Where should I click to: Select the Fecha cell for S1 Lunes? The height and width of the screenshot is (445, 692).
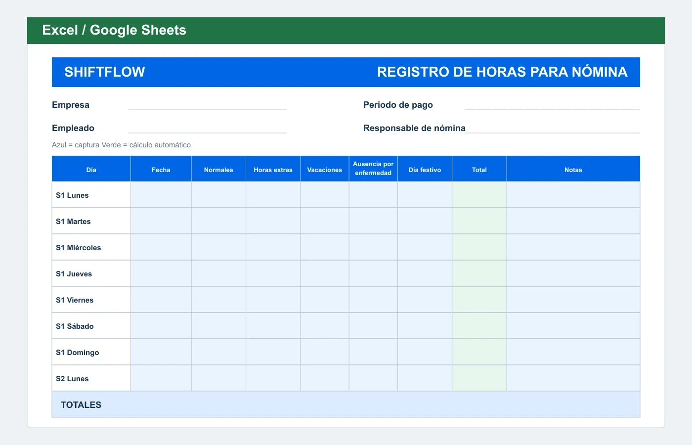coord(161,195)
